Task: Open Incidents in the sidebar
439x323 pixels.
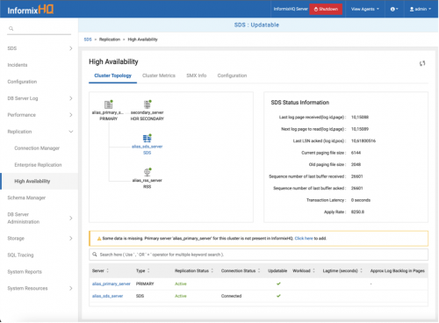Action: coord(18,65)
